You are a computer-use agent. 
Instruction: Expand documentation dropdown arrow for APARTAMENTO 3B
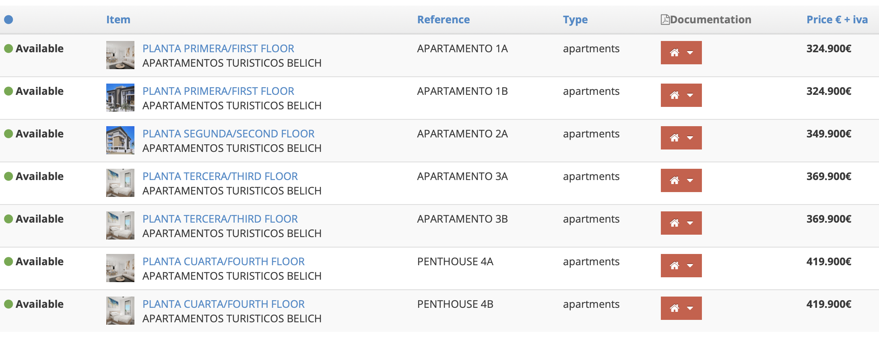(690, 223)
